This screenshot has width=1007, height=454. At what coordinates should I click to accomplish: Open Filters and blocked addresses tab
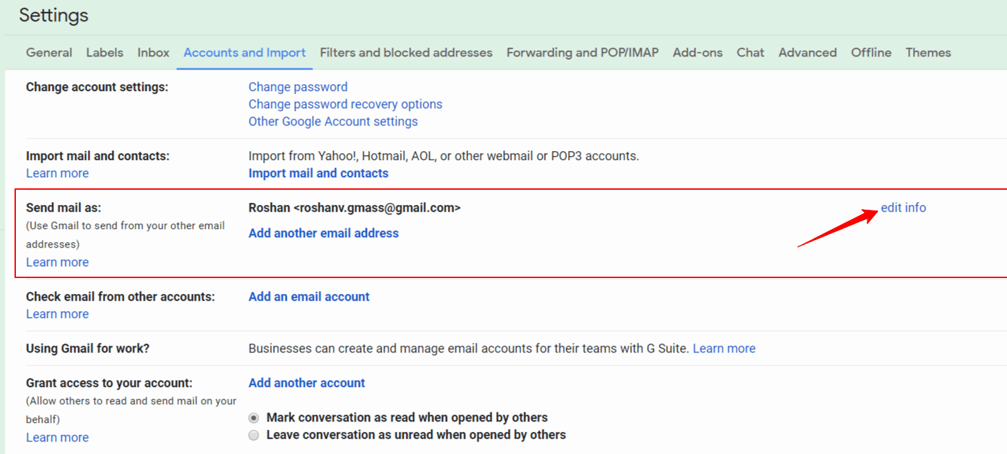pyautogui.click(x=406, y=52)
